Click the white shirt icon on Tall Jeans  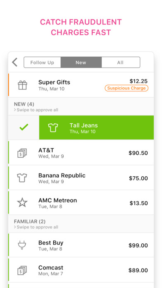point(53,127)
